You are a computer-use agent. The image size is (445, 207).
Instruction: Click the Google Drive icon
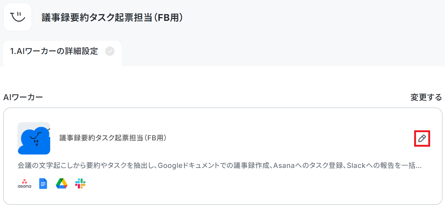pos(62,184)
